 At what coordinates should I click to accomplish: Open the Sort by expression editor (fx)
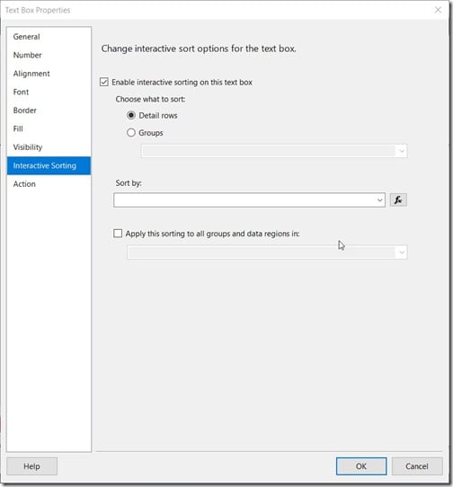(x=398, y=200)
